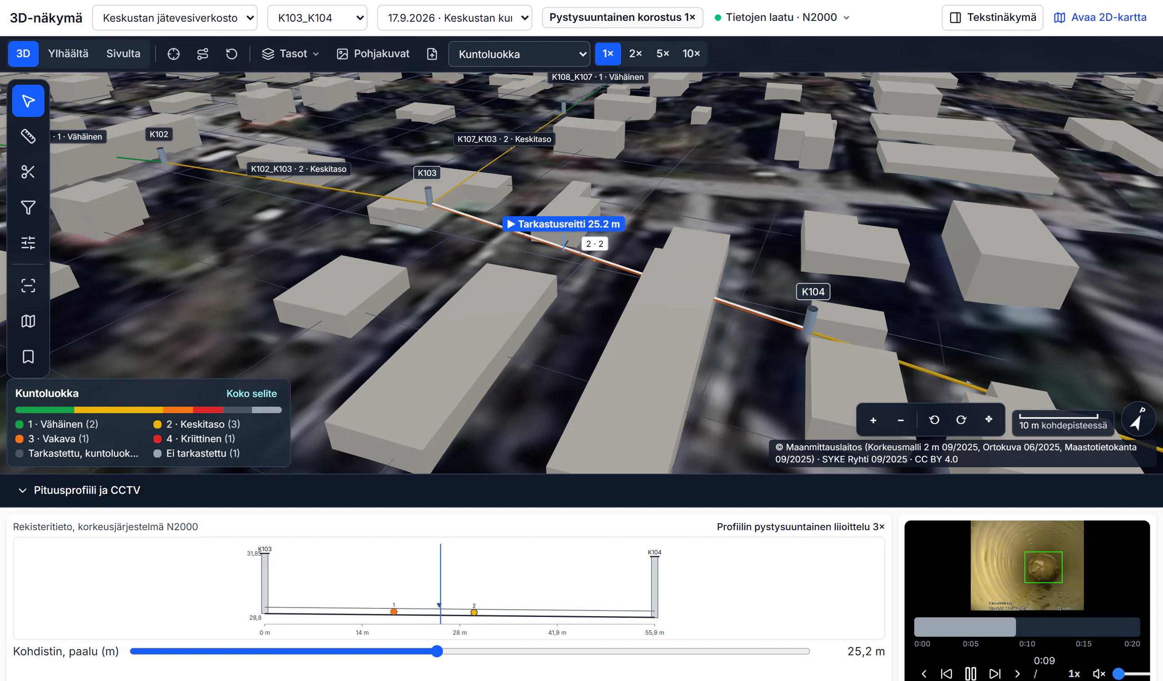
Task: Rotate view counterclockwise in map controls
Action: pos(934,419)
